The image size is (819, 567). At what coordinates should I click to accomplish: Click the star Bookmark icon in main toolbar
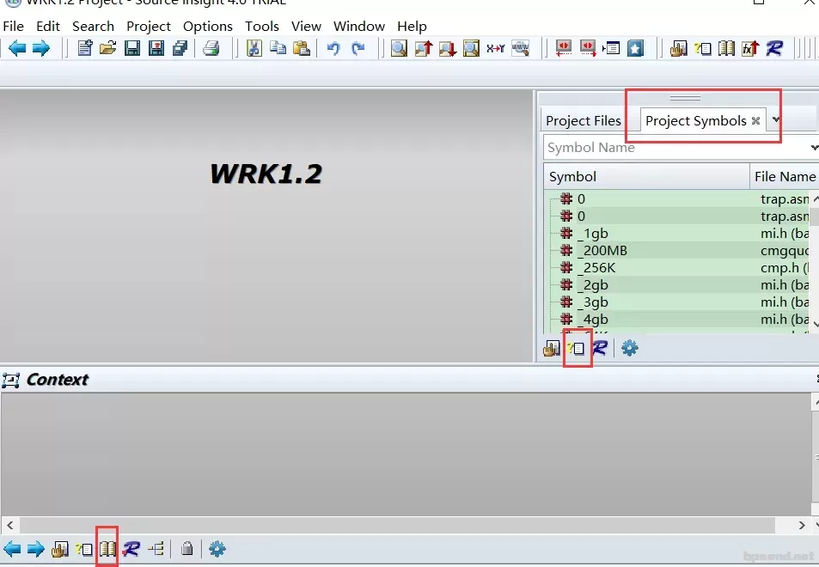[635, 49]
